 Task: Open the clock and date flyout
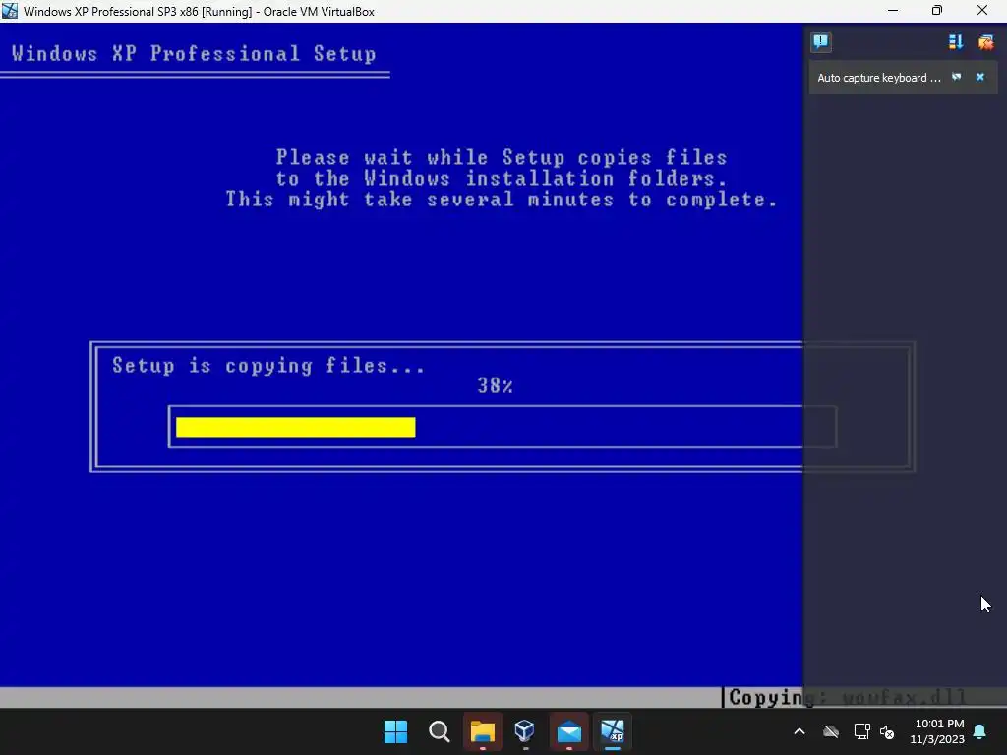tap(937, 731)
